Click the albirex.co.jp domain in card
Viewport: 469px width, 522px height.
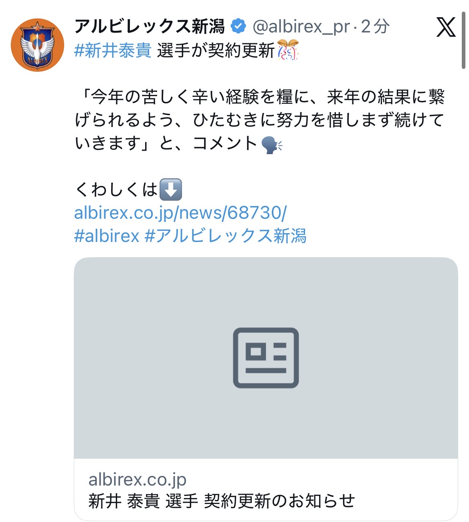pos(137,480)
